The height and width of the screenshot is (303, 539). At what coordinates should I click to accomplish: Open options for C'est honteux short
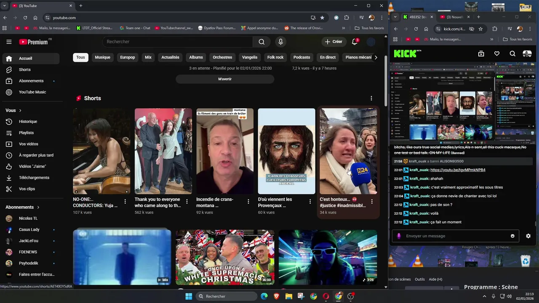(x=372, y=202)
